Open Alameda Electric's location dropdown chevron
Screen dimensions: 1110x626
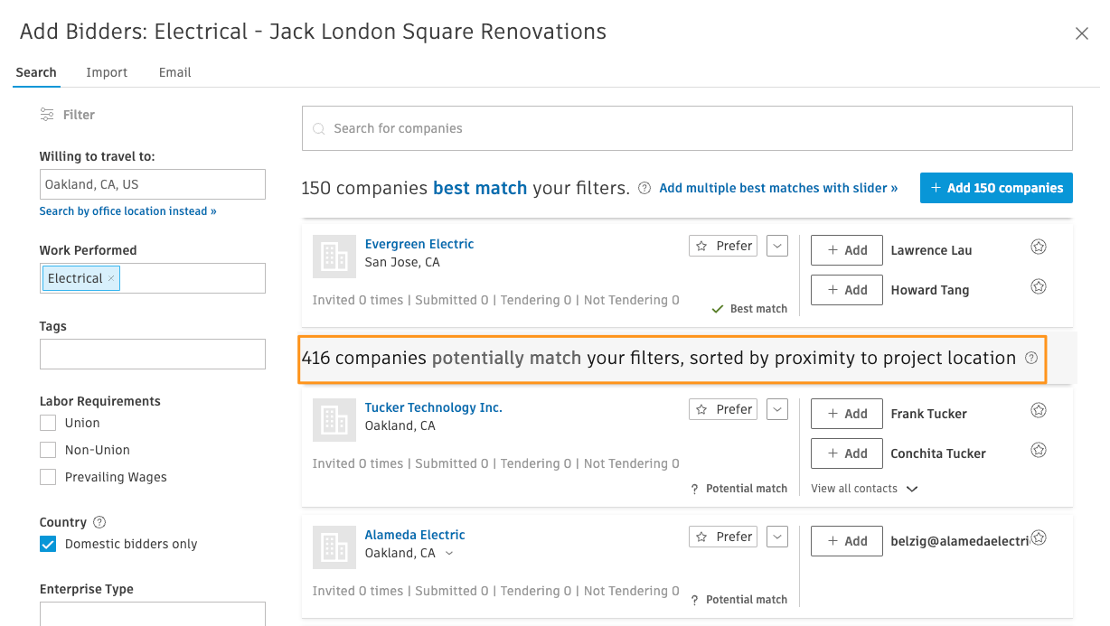point(447,554)
